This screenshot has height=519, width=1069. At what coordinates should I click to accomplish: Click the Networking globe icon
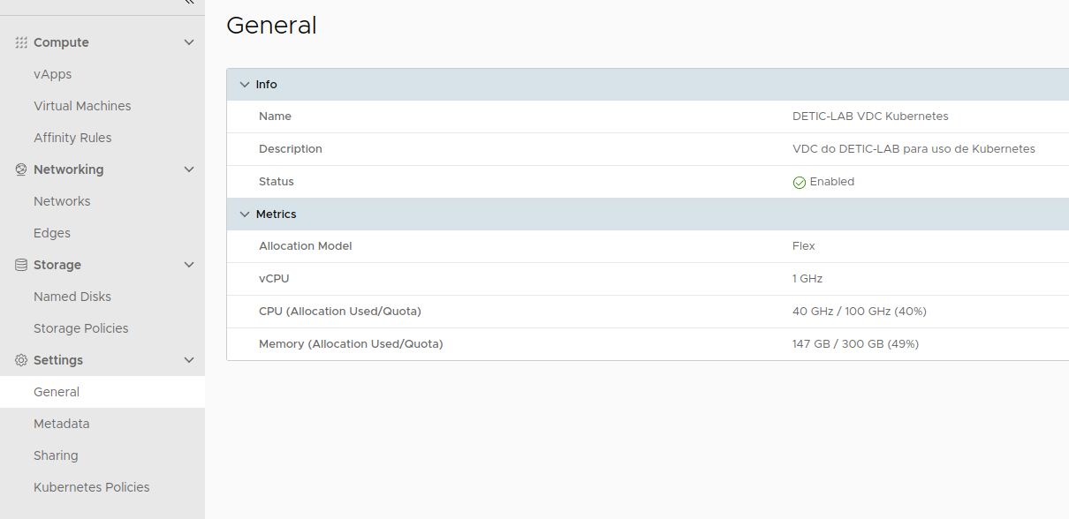[x=21, y=169]
